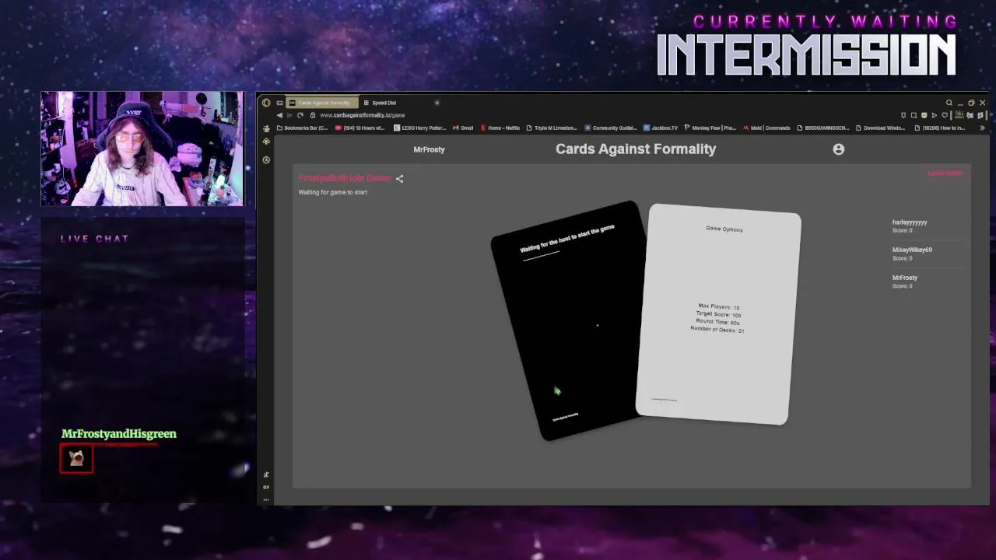Click the 'Number of Decks' option text
Screen dimensions: 996x560
[x=717, y=330]
